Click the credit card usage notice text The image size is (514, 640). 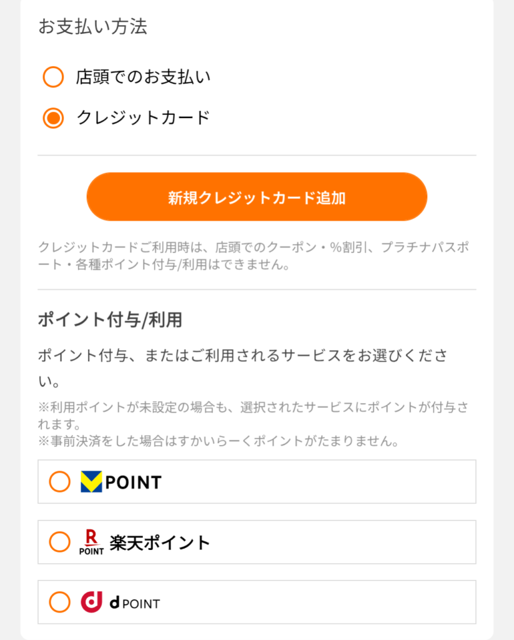tap(254, 256)
